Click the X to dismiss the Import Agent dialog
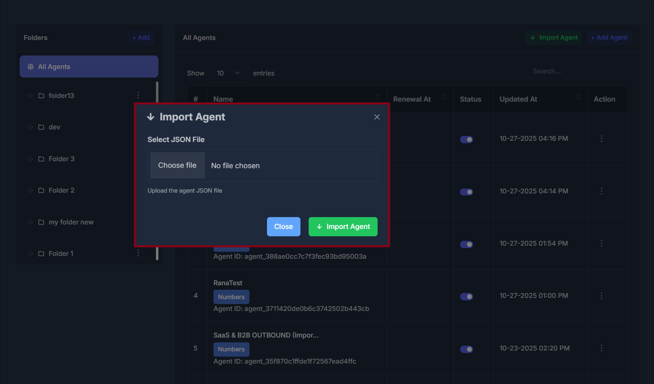Screen dimensions: 654x384 [x=376, y=117]
